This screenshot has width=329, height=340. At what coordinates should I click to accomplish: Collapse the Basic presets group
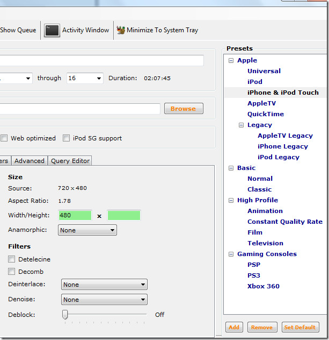231,168
